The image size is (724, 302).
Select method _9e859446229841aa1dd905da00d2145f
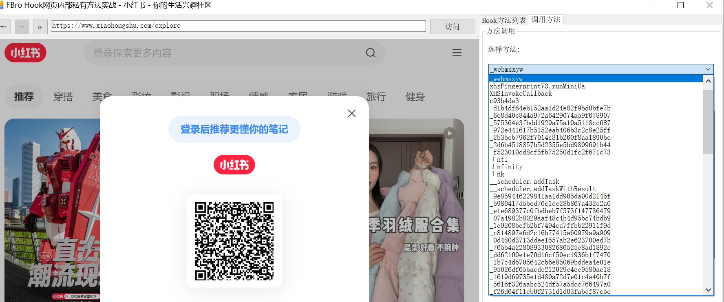click(x=596, y=196)
